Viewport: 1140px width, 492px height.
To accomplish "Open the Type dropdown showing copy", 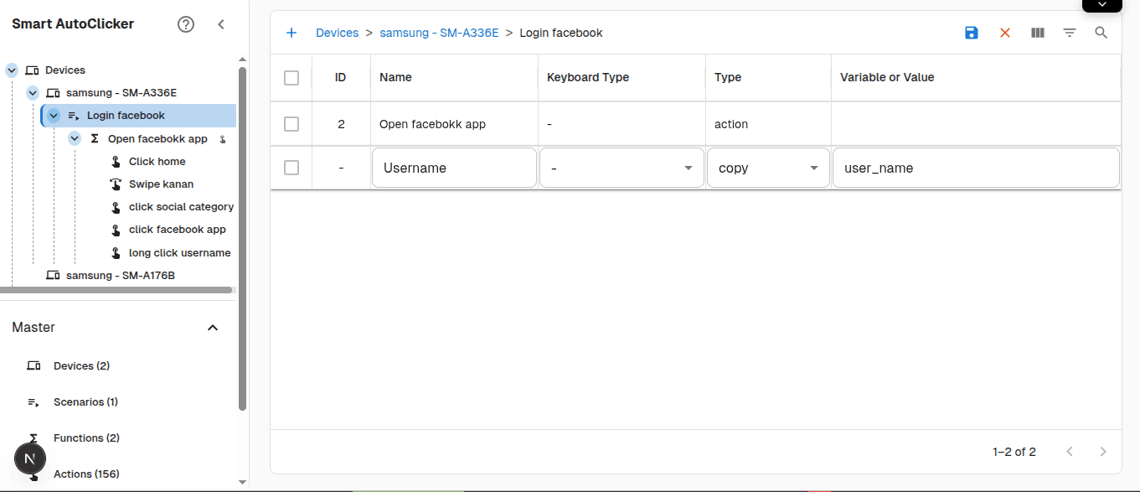I will pos(768,168).
